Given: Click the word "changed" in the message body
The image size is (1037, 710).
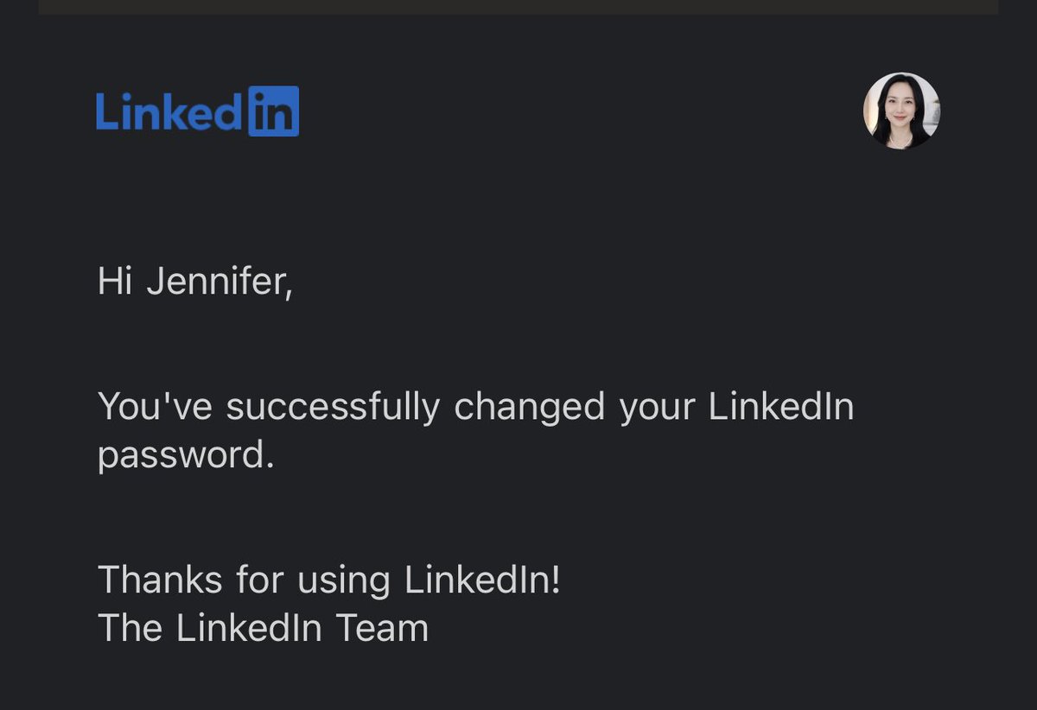Looking at the screenshot, I should pyautogui.click(x=529, y=408).
